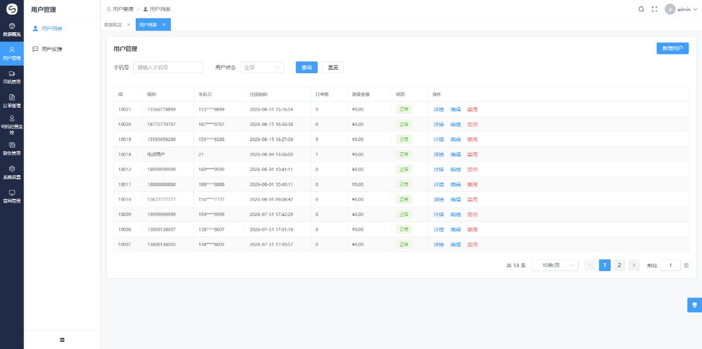Click 编辑 for user 10019
Viewport: 702px width, 349px height.
pos(456,139)
